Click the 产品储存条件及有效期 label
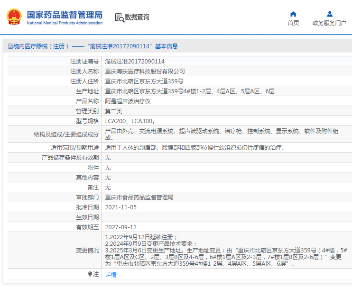The width and height of the screenshot is (352, 287). coord(70,158)
